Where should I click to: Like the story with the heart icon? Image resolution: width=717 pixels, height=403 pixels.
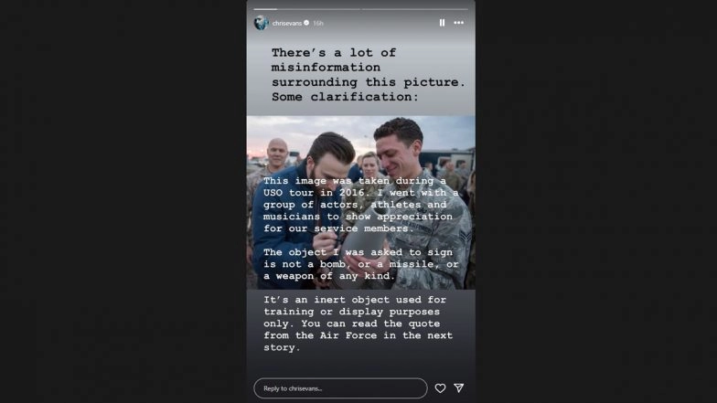[x=440, y=387]
